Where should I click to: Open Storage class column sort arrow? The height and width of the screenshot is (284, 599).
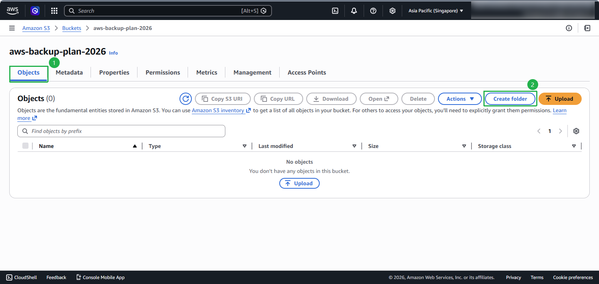click(x=574, y=146)
